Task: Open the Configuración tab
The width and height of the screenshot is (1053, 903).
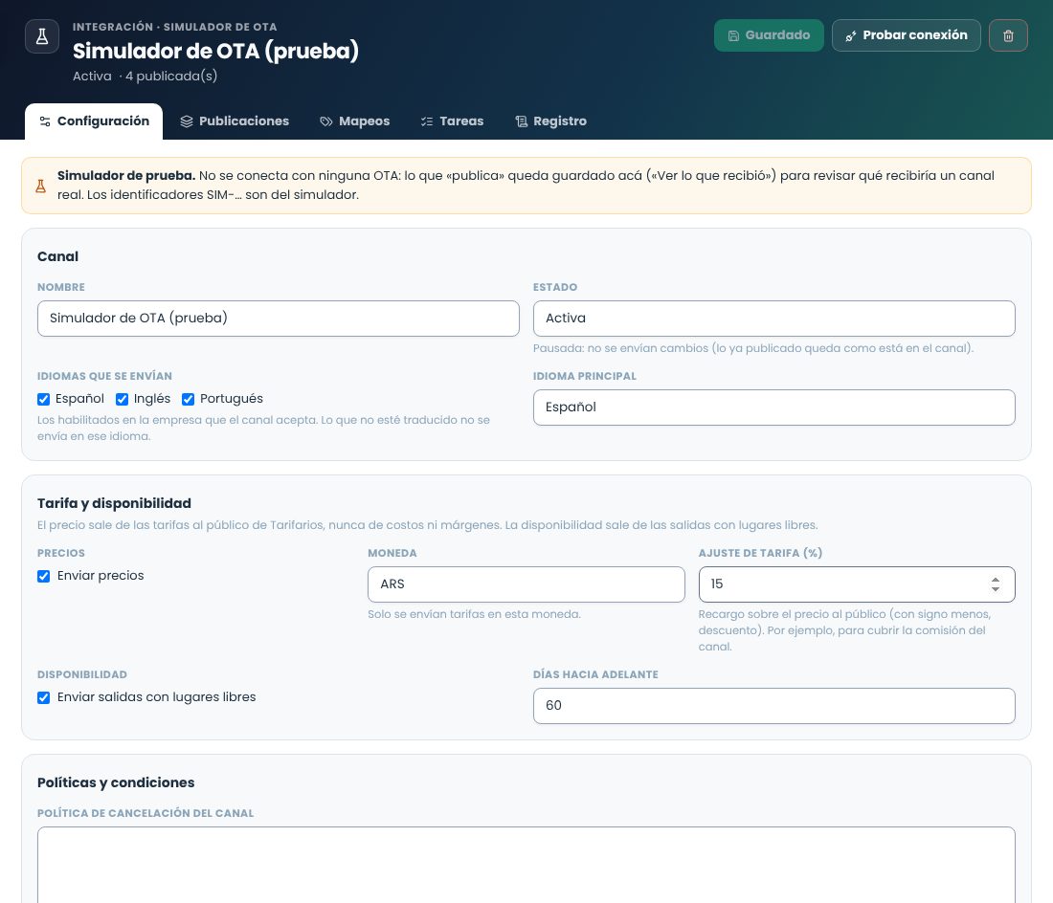Action: (x=94, y=121)
